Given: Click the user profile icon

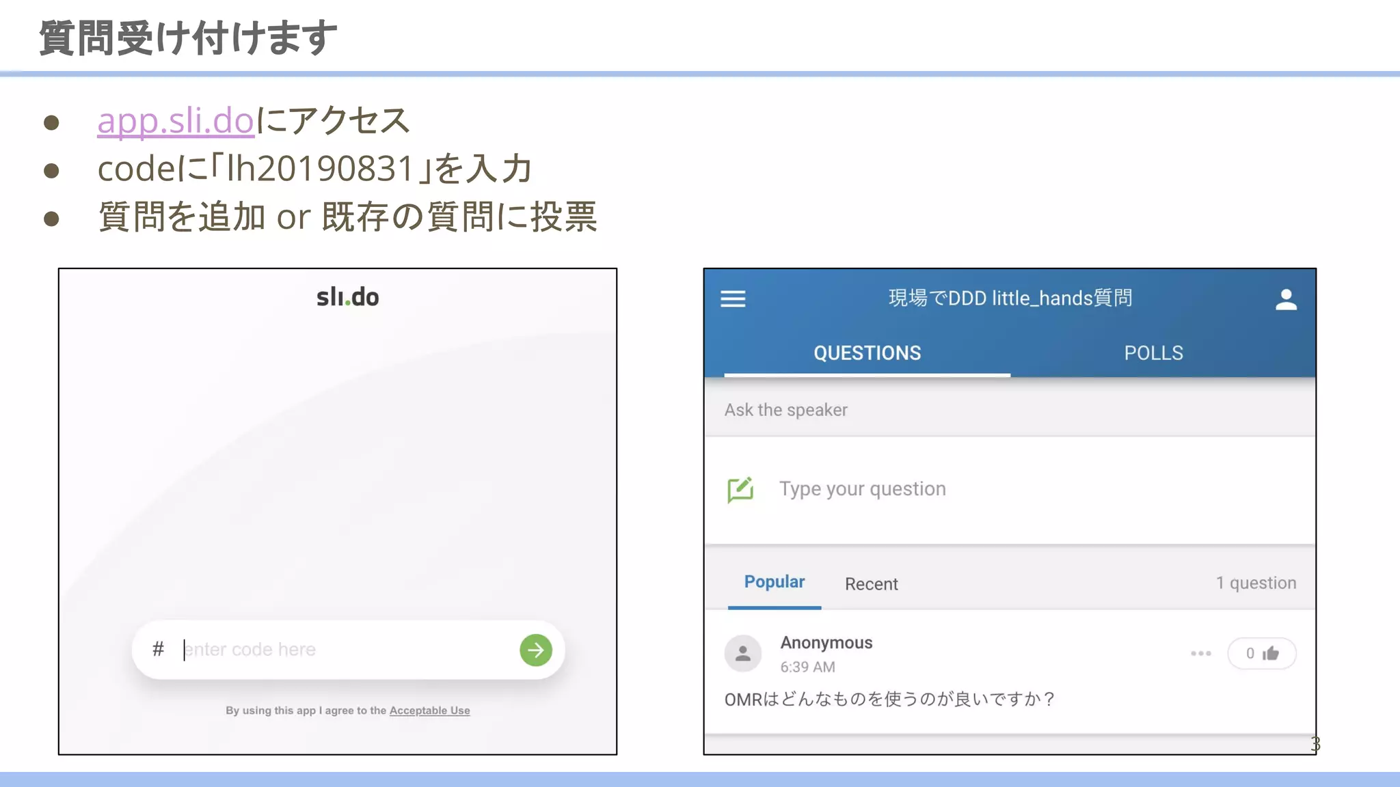Looking at the screenshot, I should pyautogui.click(x=1285, y=299).
